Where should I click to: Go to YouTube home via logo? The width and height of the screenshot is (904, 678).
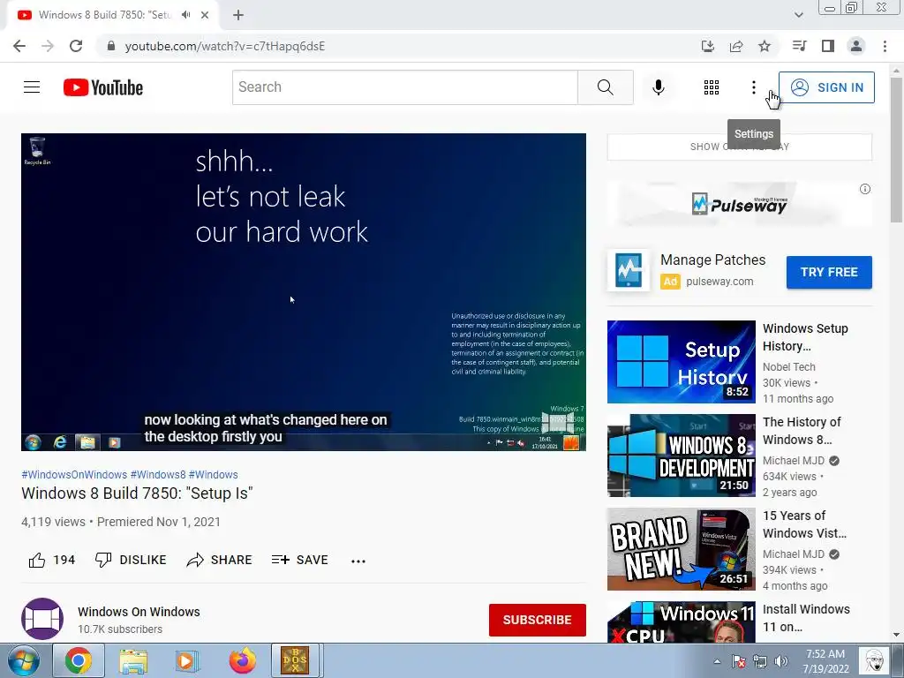point(103,87)
